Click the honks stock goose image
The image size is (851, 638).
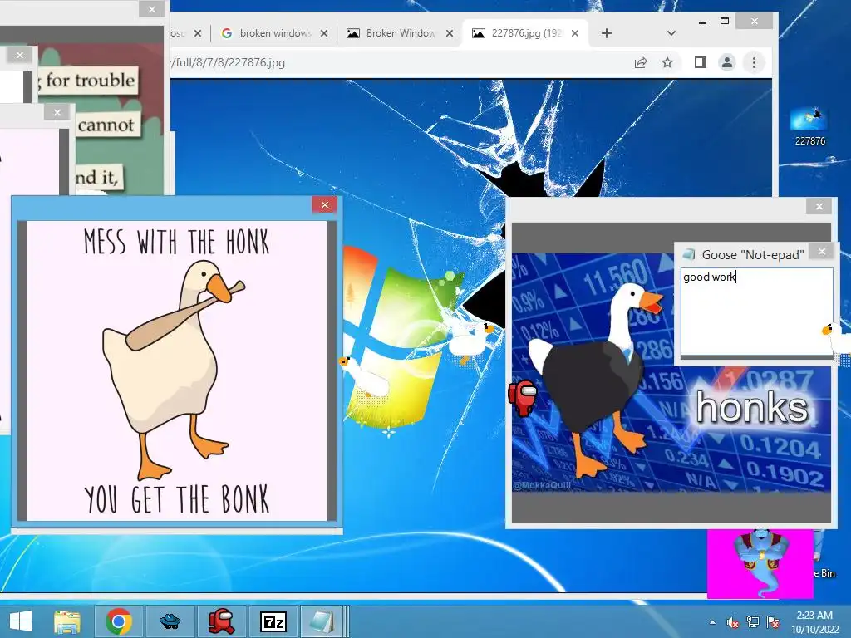671,373
